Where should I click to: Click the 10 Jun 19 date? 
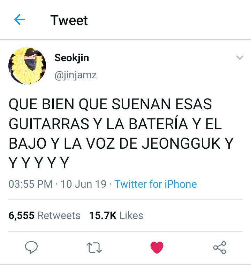83,184
